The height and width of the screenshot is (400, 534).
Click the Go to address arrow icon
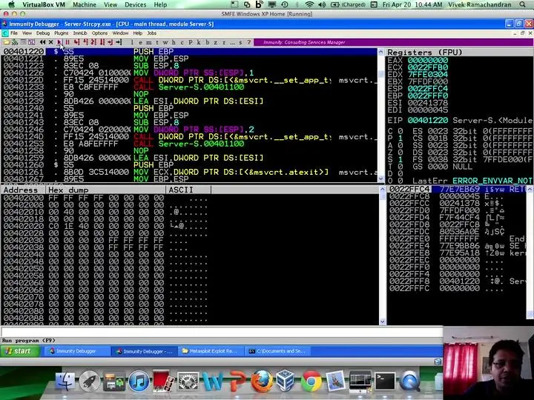point(119,42)
